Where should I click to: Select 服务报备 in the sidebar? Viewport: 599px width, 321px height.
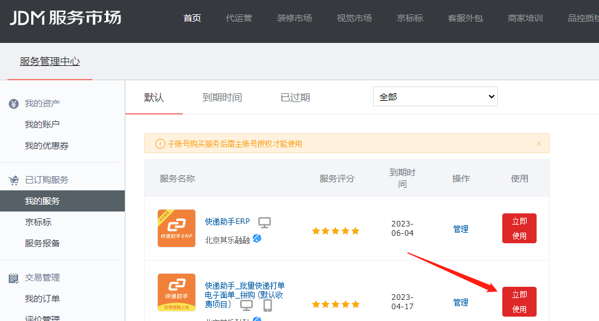[42, 243]
